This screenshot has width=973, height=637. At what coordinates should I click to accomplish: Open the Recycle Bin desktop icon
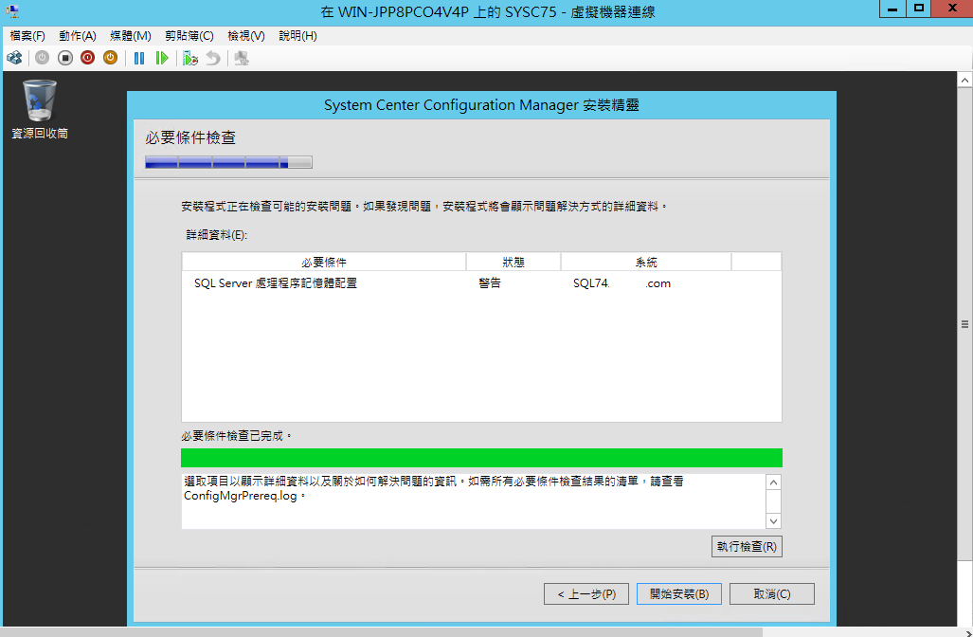[x=40, y=109]
